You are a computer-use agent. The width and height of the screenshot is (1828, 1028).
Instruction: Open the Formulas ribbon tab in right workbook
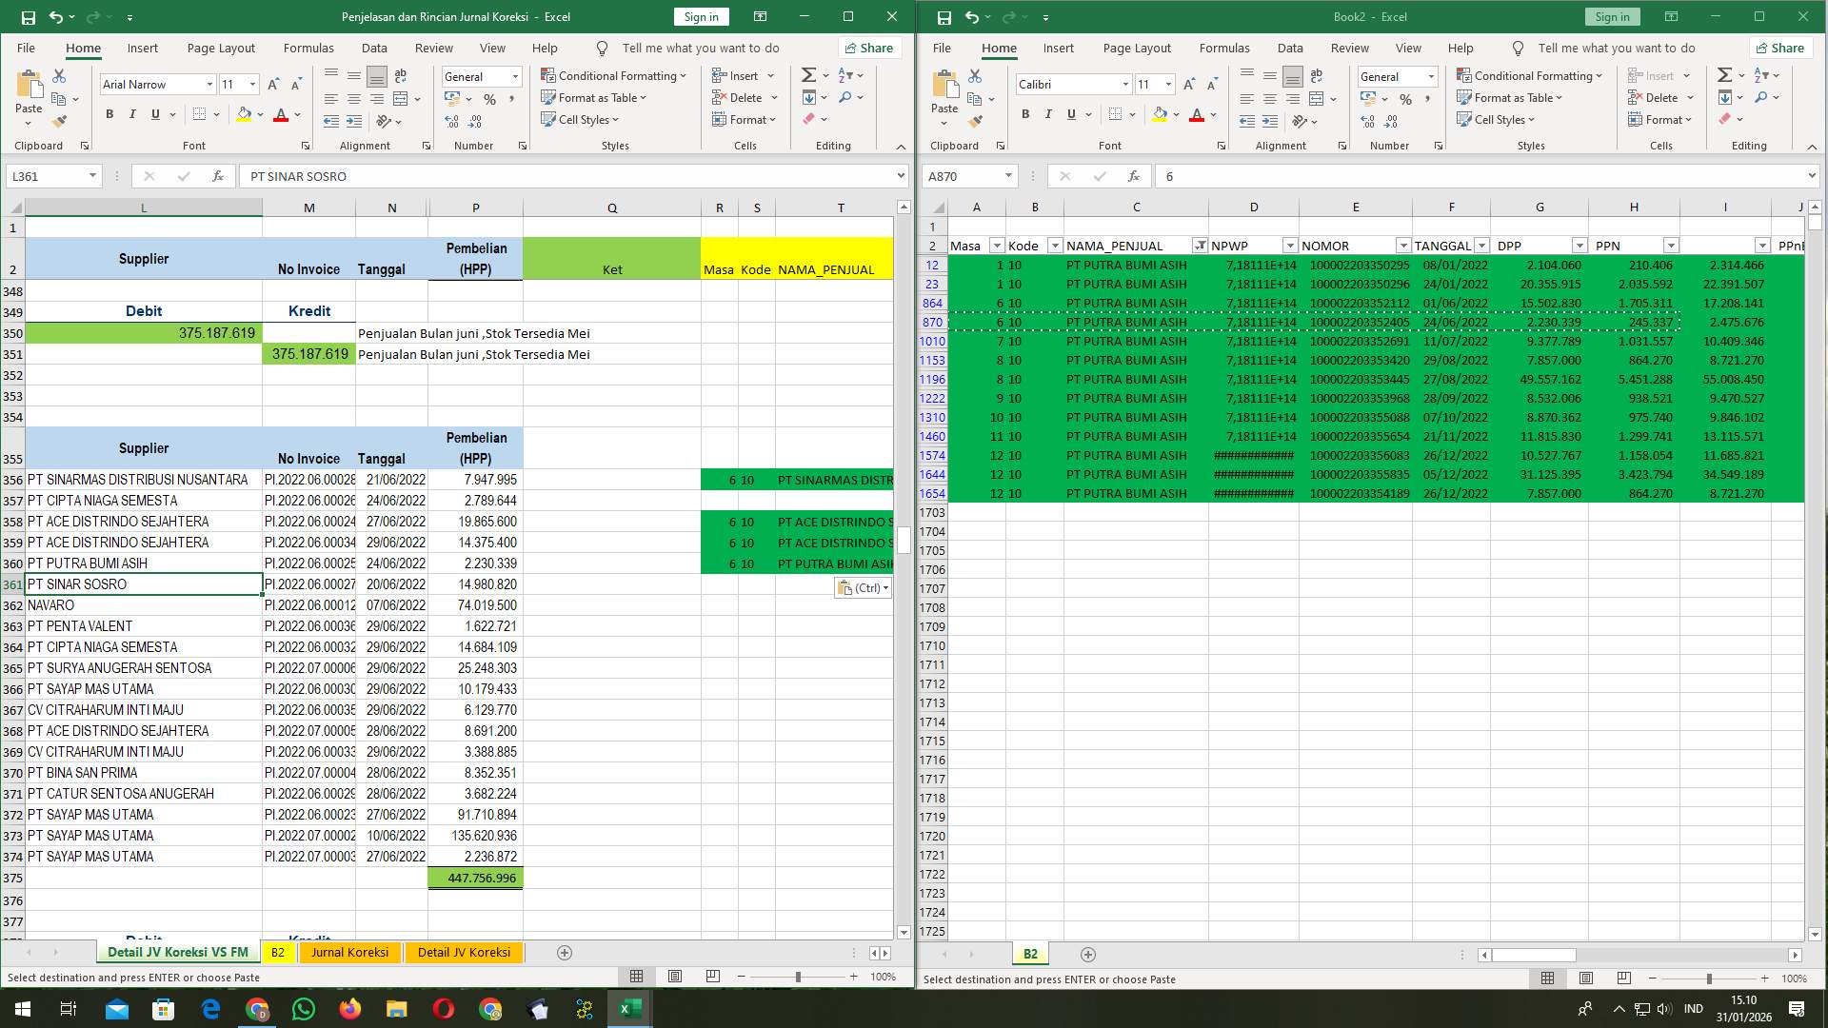click(x=1224, y=48)
